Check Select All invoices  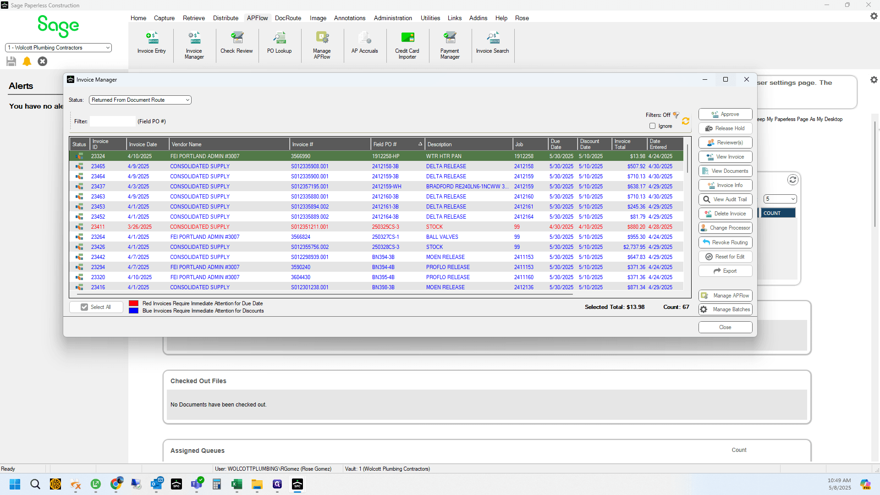pos(96,307)
